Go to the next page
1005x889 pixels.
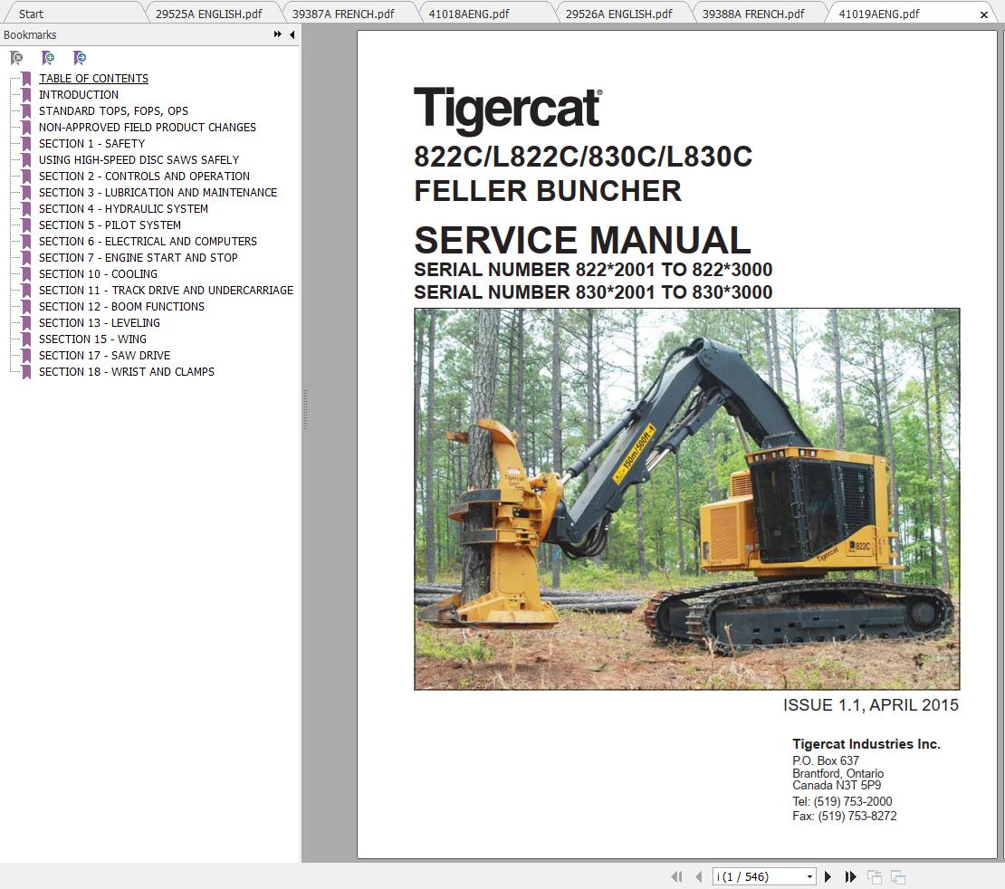(x=828, y=876)
